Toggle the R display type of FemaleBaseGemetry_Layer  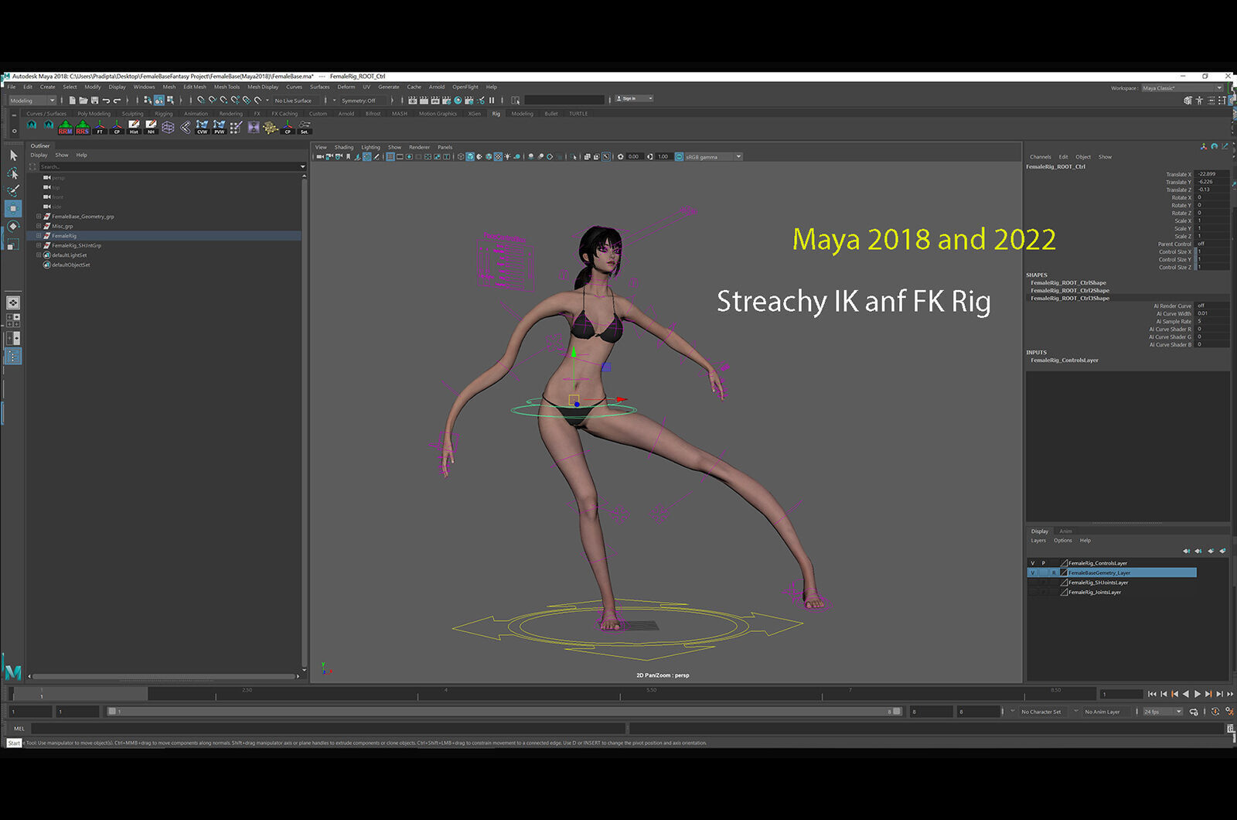point(1054,572)
